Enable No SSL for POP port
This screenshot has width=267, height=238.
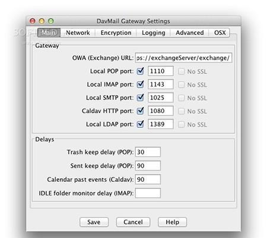pyautogui.click(x=181, y=72)
